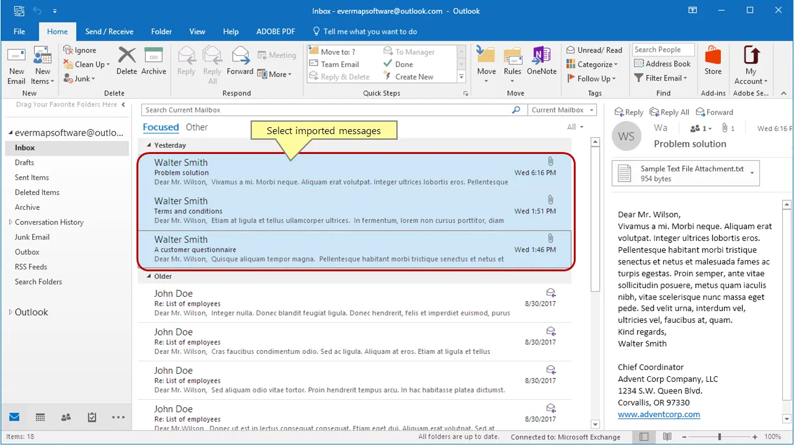Open the www.adventcorp.com link
The height and width of the screenshot is (447, 794).
tap(659, 414)
